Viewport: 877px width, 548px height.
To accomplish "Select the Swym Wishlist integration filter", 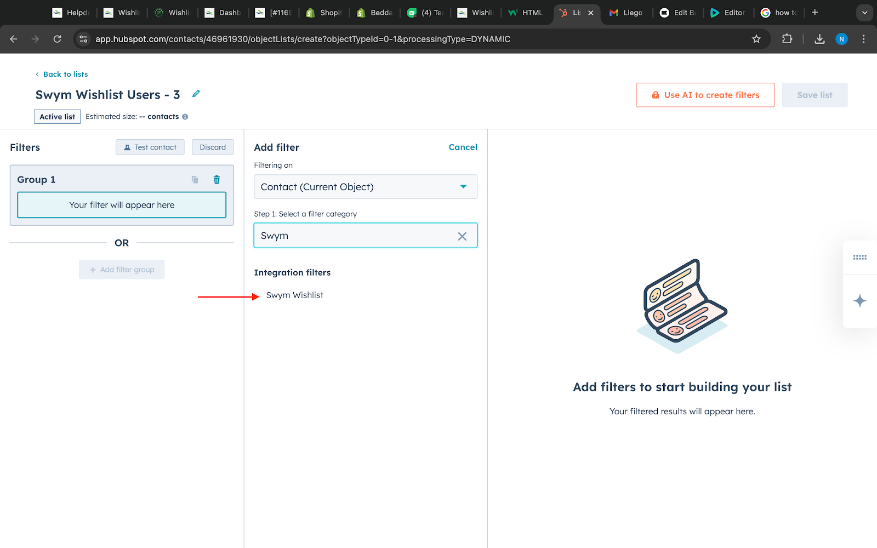I will pos(294,295).
